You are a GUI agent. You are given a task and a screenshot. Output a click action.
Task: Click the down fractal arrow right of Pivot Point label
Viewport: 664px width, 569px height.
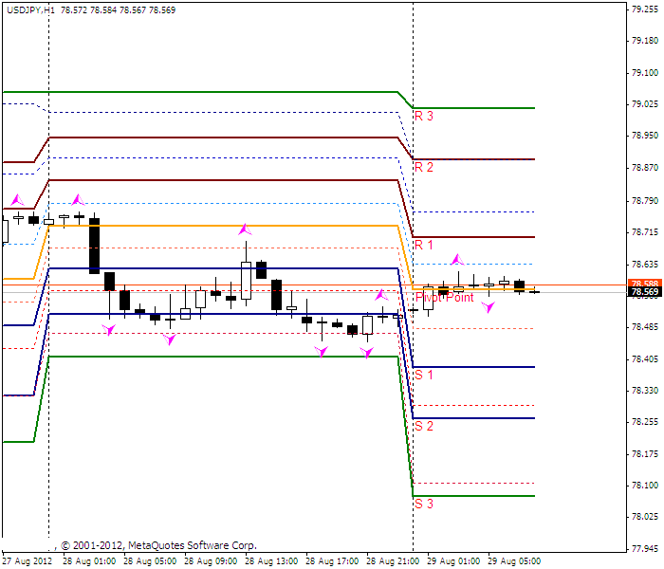[x=488, y=307]
